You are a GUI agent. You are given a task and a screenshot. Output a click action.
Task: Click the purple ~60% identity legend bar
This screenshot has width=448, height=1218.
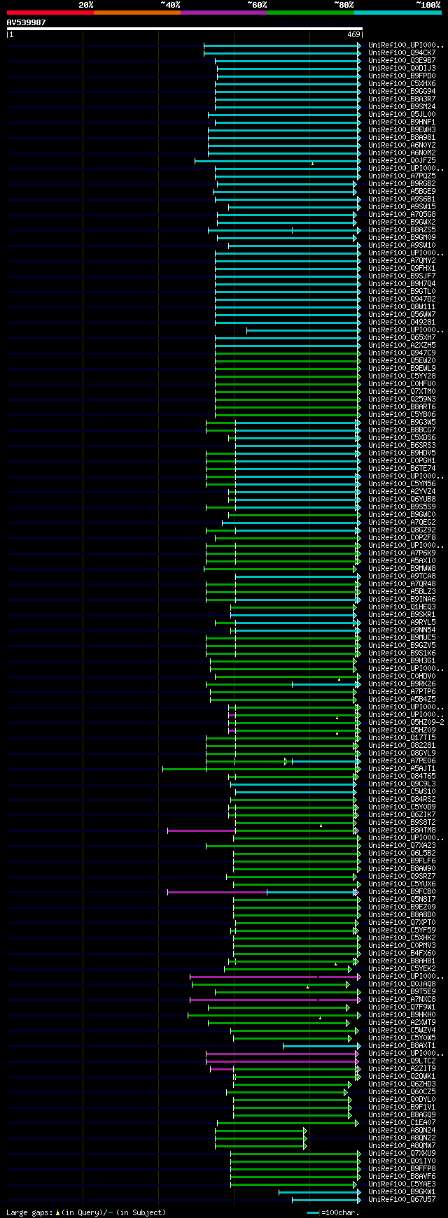224,13
